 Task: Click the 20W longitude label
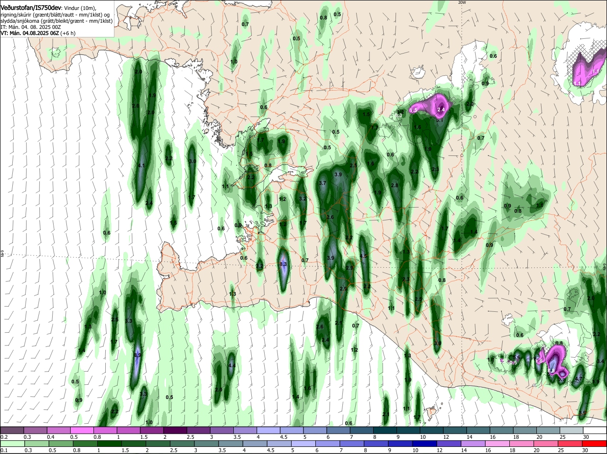click(x=462, y=2)
